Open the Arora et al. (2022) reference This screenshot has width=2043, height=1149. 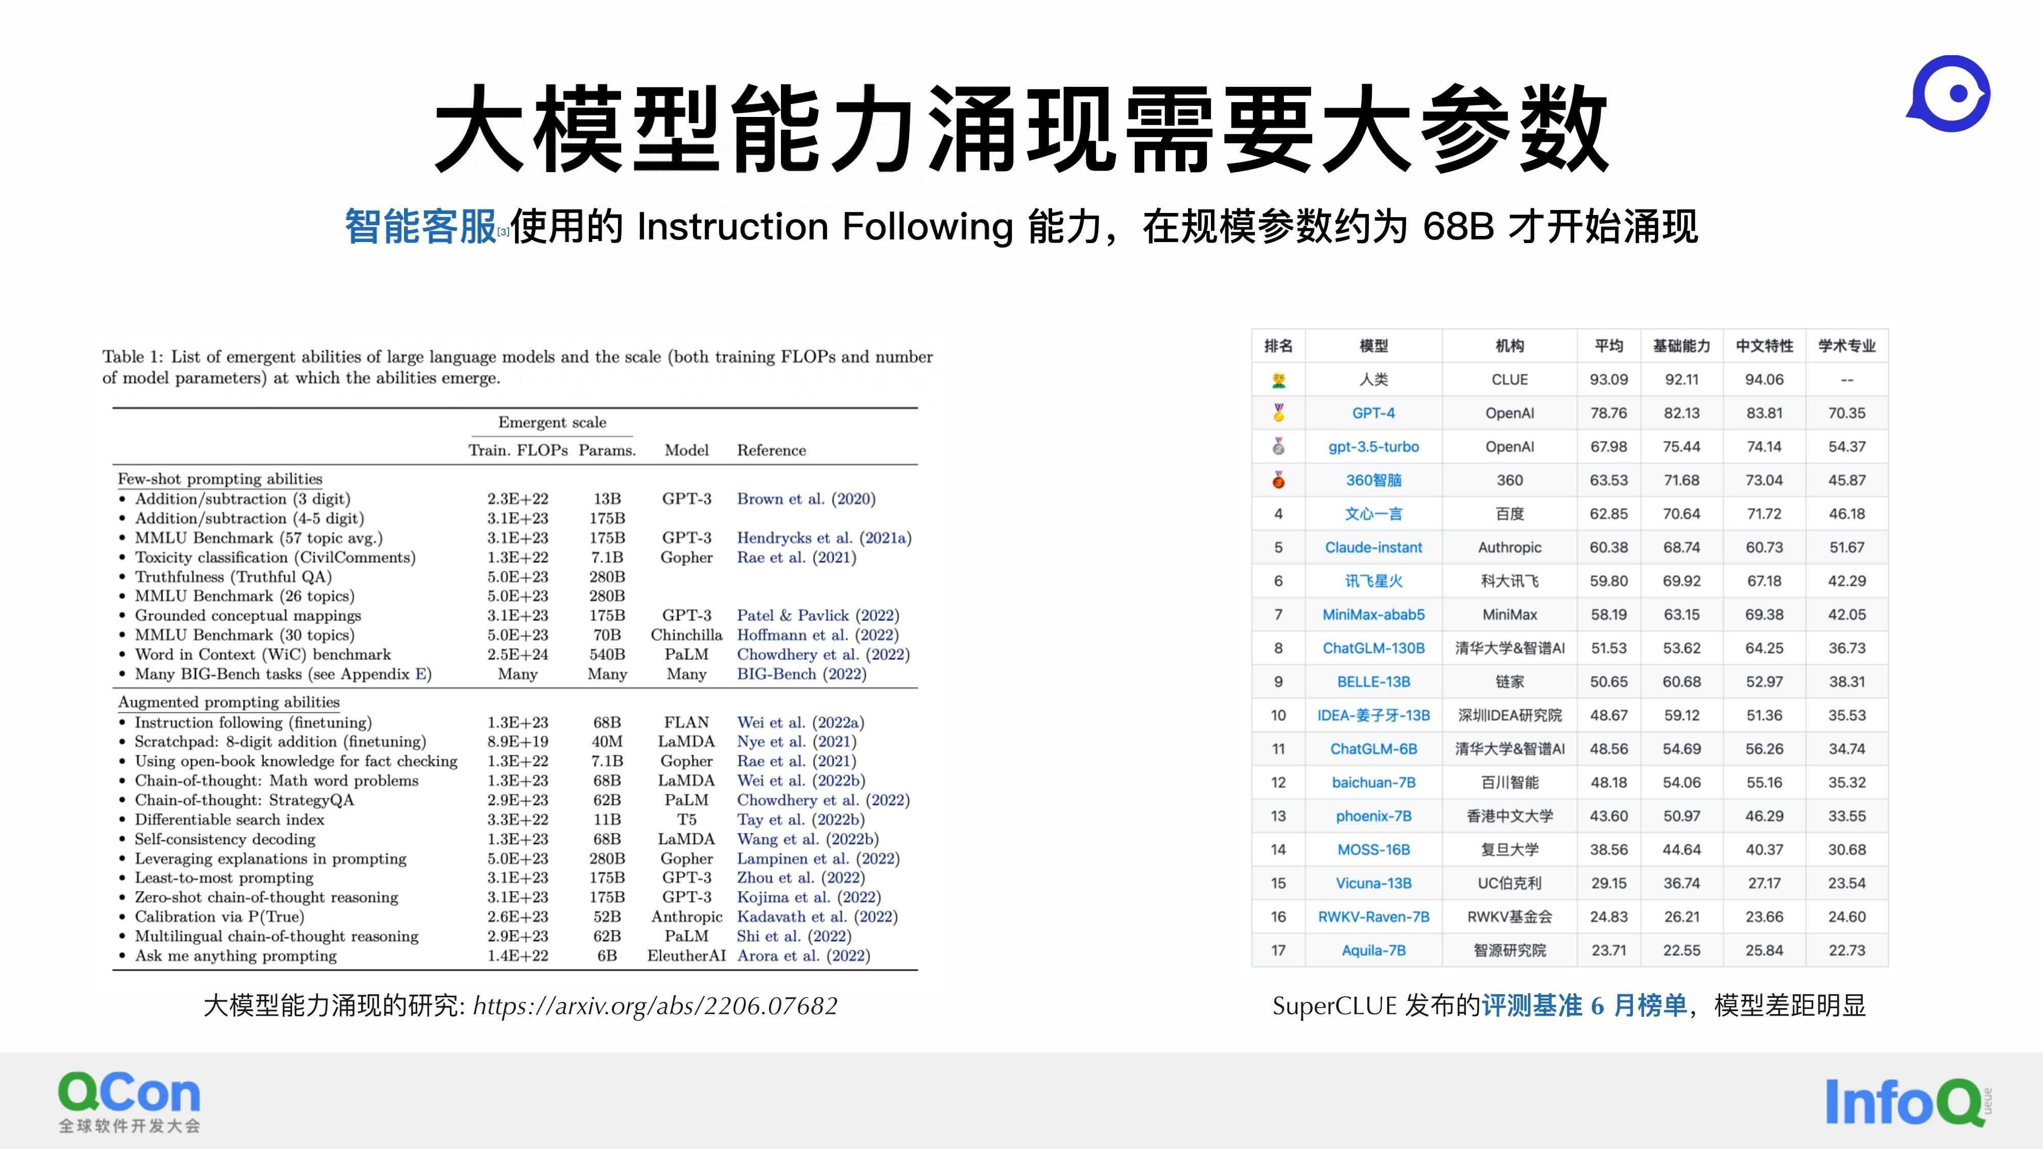803,955
